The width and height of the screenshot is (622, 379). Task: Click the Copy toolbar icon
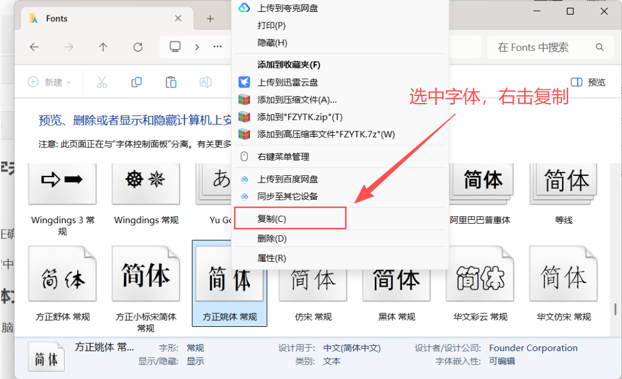(136, 82)
